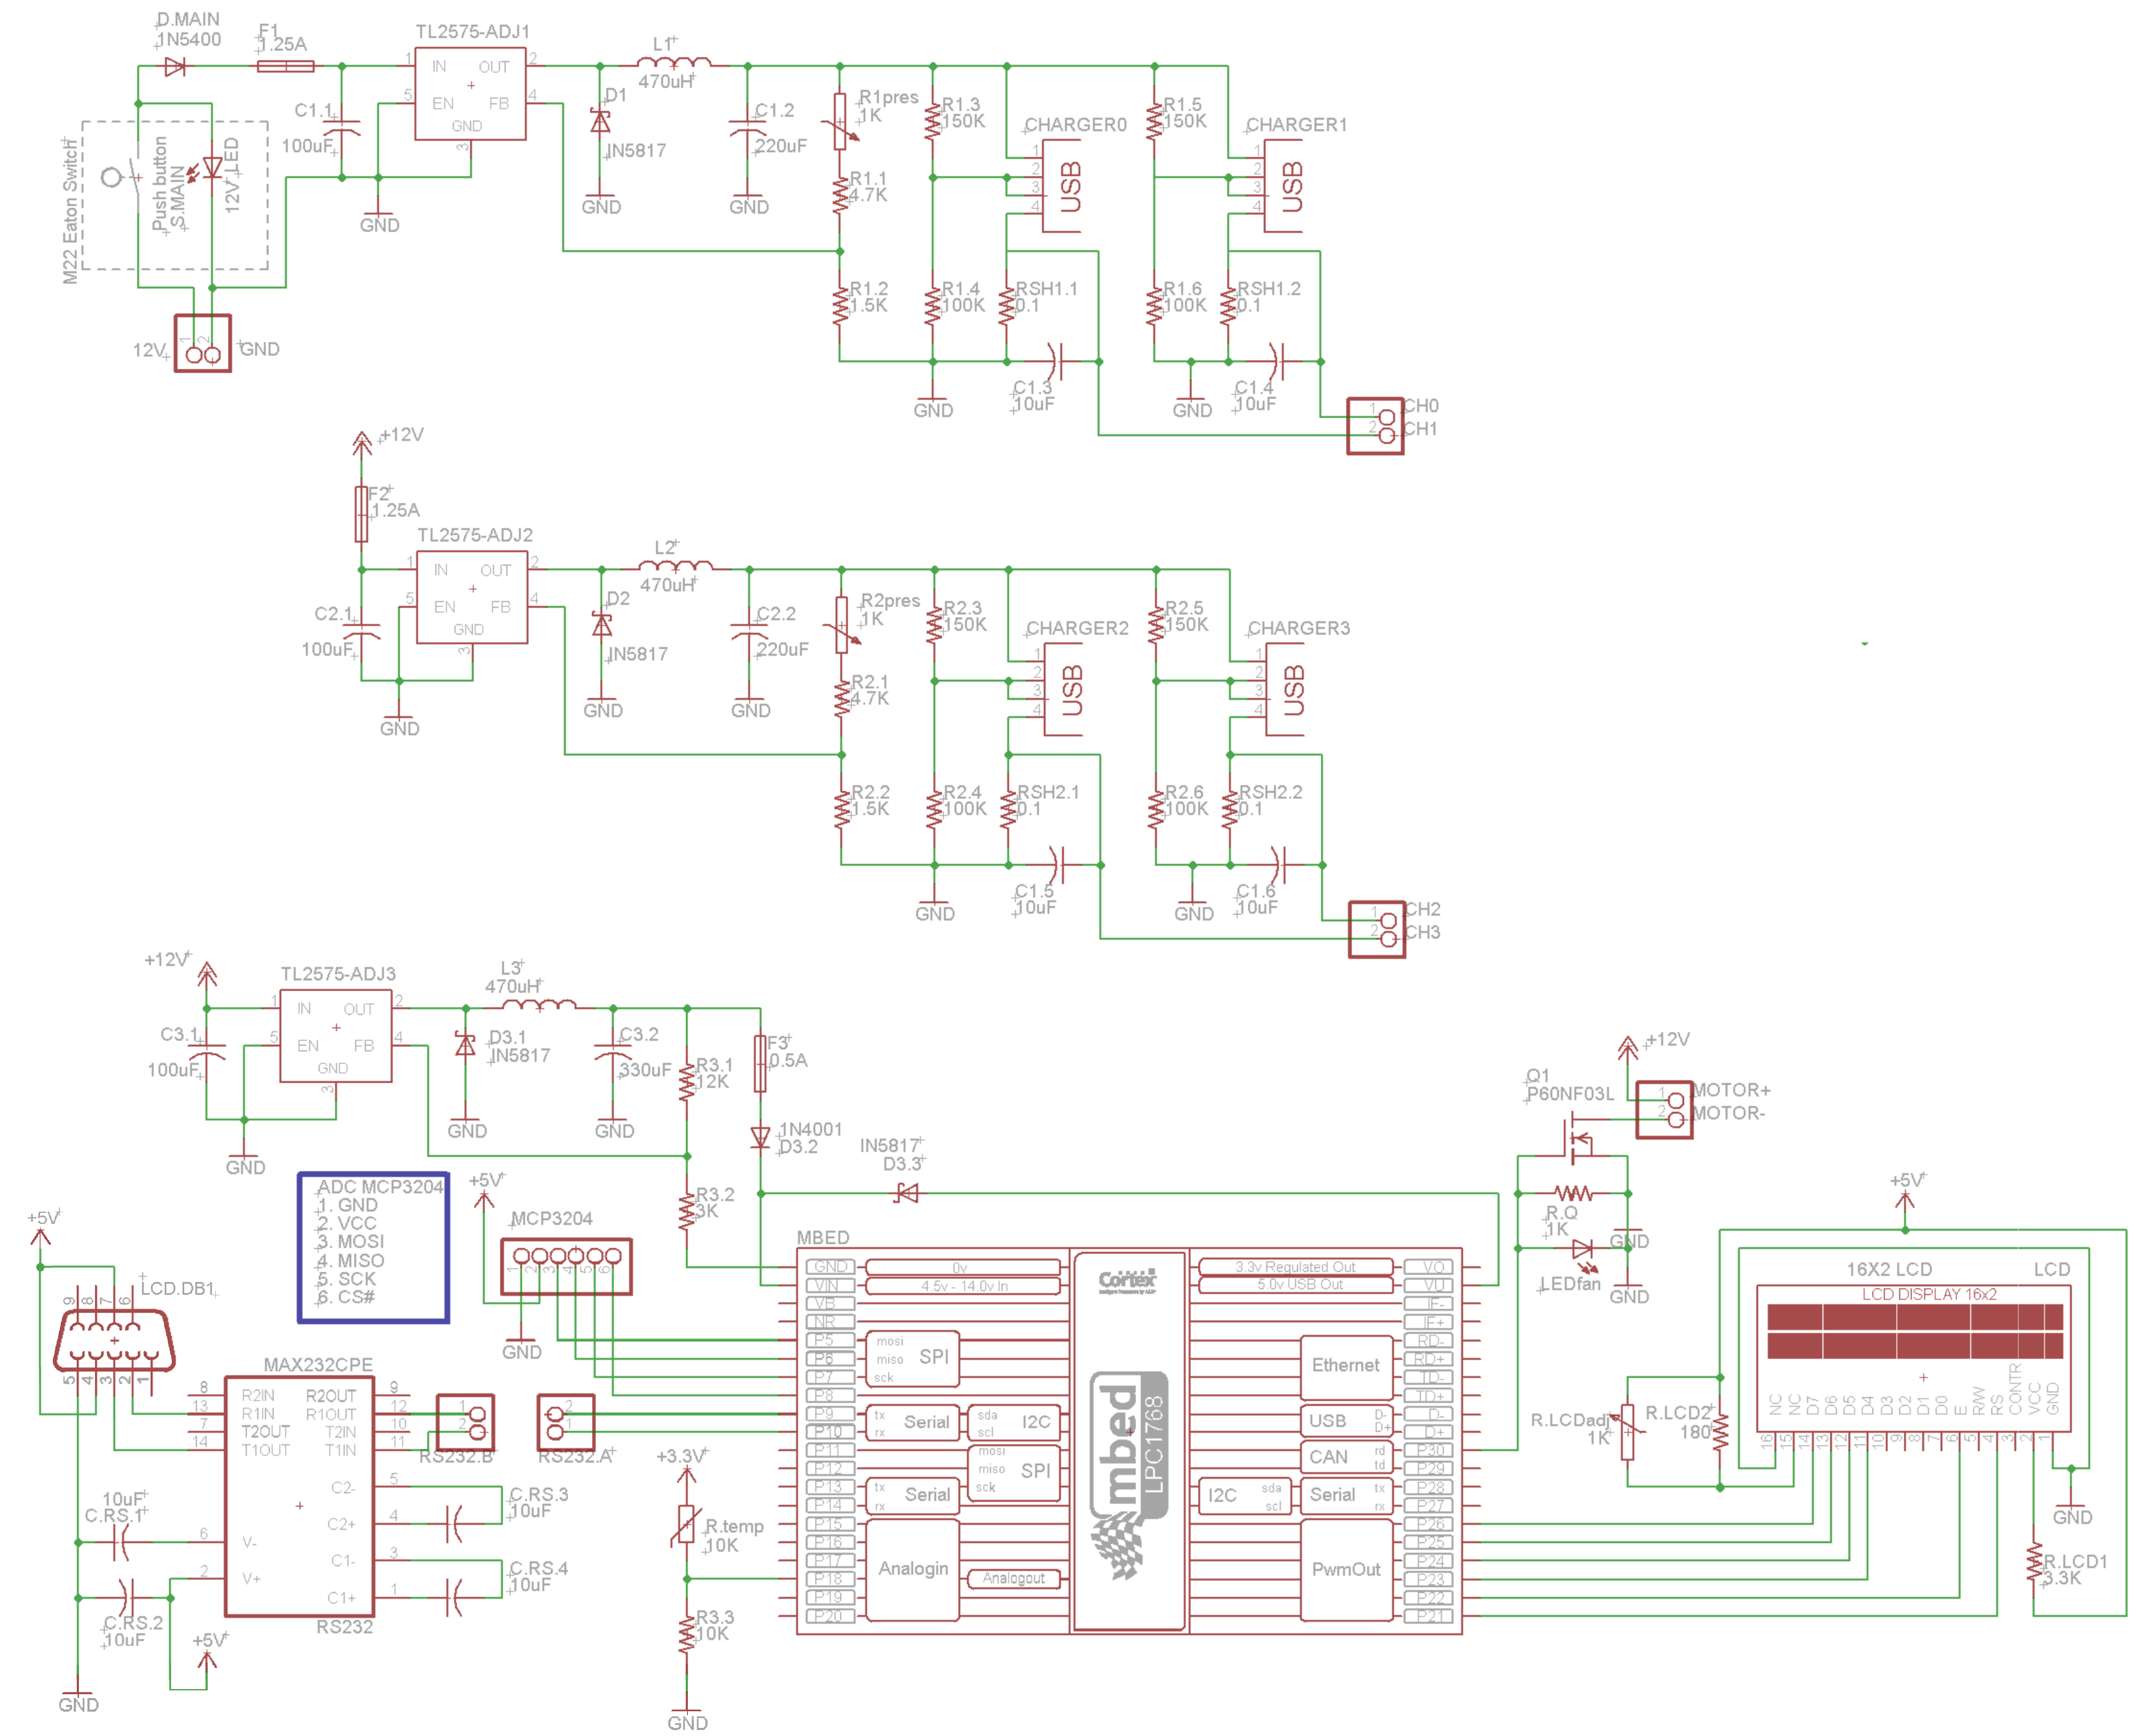
Task: Click the LEDfan LED symbol
Action: coord(1582,1249)
